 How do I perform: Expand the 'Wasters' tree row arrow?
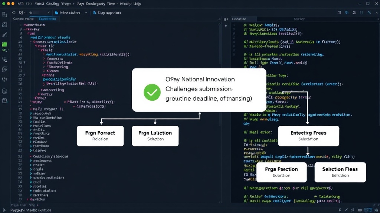click(x=31, y=142)
